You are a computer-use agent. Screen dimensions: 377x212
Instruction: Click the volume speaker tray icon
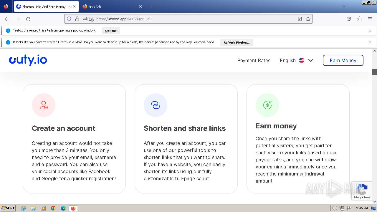pyautogui.click(x=335, y=208)
